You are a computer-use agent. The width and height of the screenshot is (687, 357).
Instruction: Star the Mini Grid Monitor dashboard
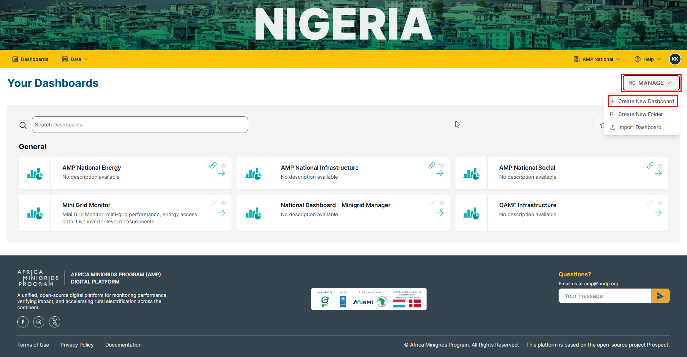coord(224,203)
